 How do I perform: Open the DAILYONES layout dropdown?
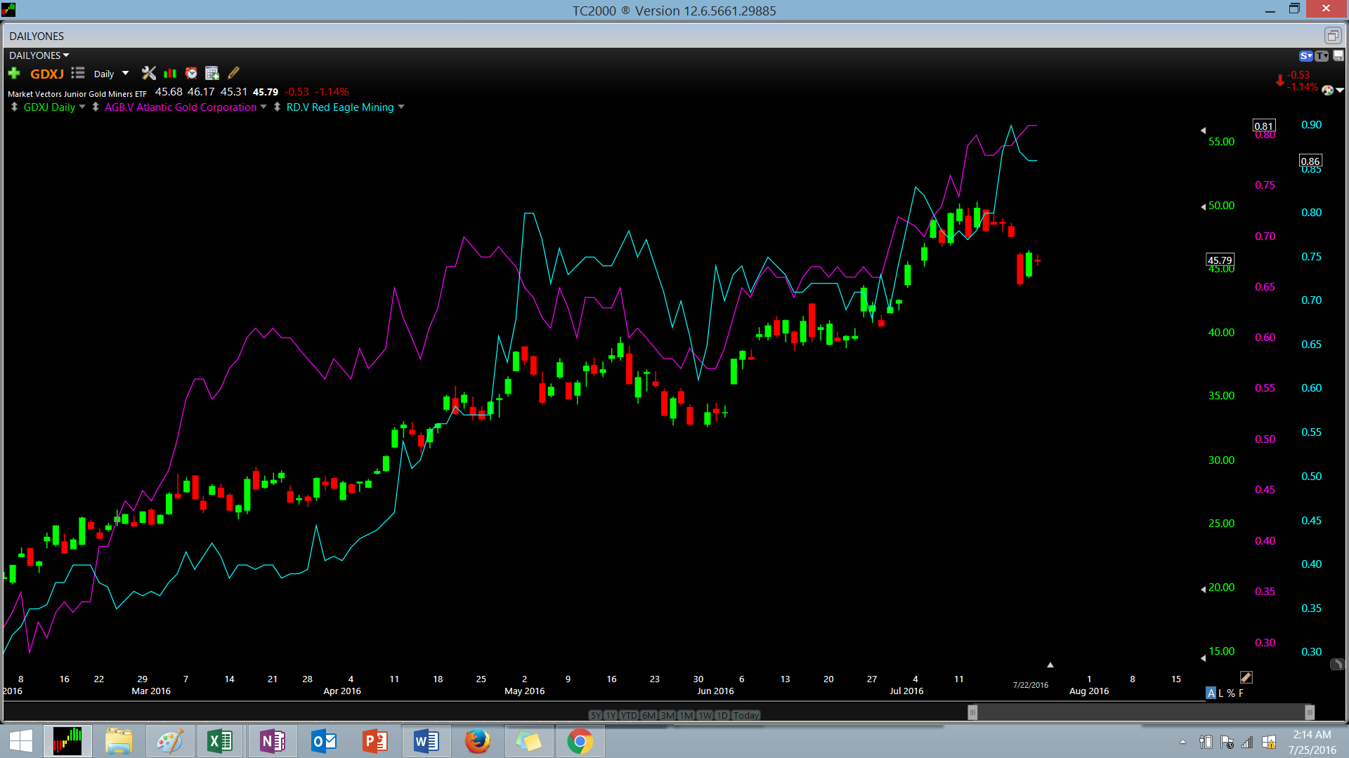39,55
